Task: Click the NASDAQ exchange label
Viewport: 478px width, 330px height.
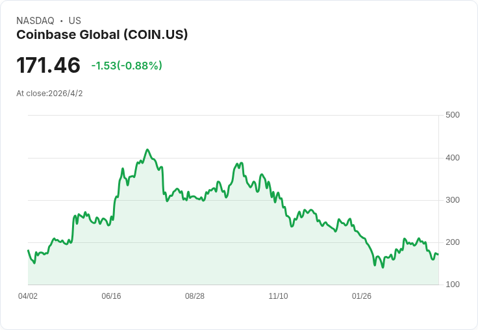Action: (x=35, y=21)
